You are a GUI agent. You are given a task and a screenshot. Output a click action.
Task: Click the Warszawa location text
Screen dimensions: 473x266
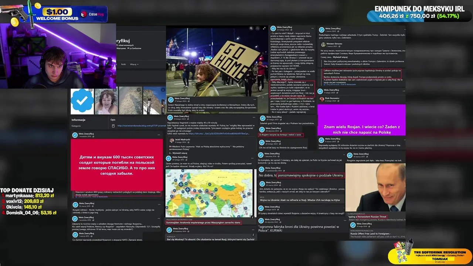pyautogui.click(x=121, y=48)
